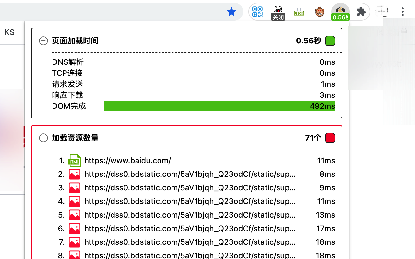Click the green DOM完成 timing bar
The image size is (415, 259).
pos(219,106)
